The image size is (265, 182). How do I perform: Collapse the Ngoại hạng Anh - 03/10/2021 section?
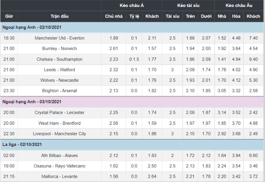pos(31,102)
